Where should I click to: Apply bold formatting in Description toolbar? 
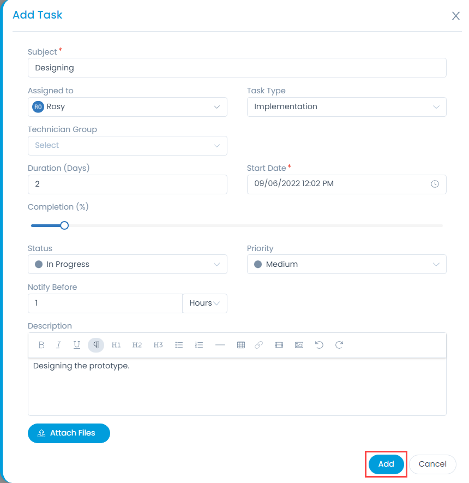41,345
